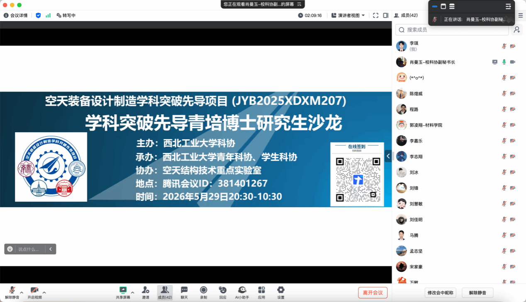Select member 郭凌翔–材料学院
Screen dimensions: 526x302
click(x=459, y=125)
